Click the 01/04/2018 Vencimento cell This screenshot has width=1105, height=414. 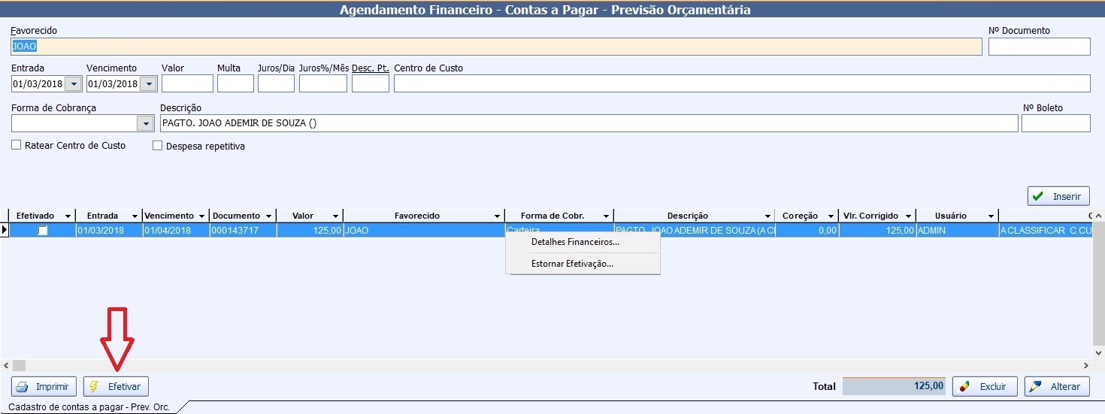point(176,231)
